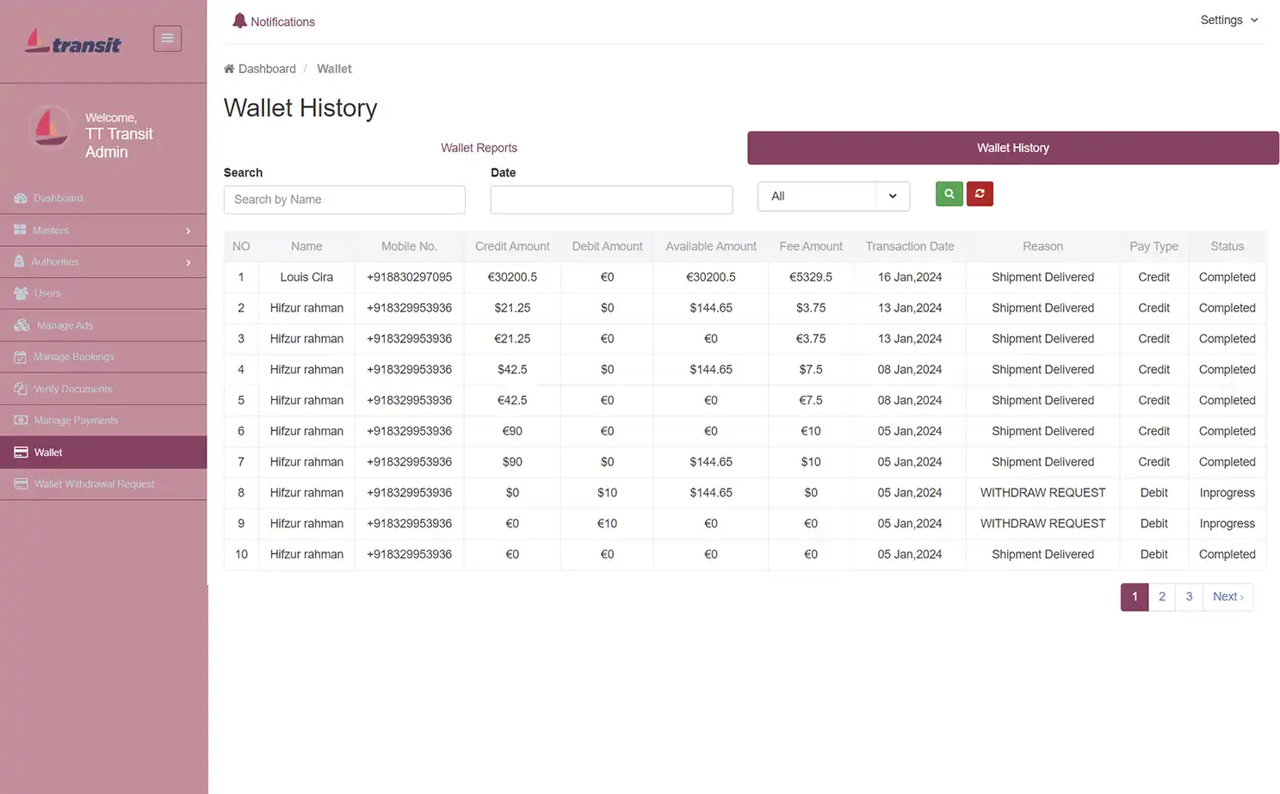Open the Manage Ads section

63,325
